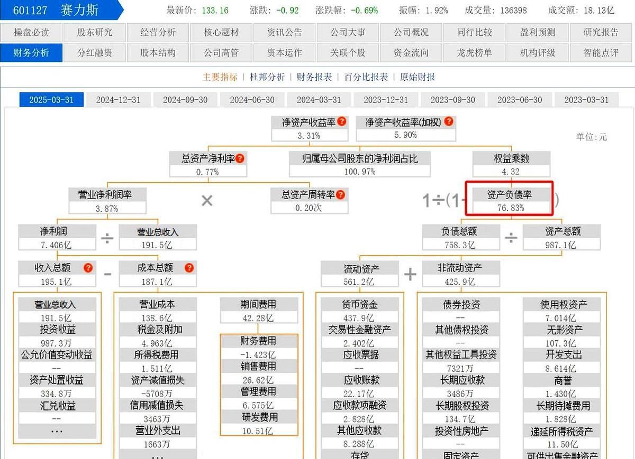
Task: Open the question mark next to 净资产收益率(加权)
Action: pyautogui.click(x=449, y=121)
